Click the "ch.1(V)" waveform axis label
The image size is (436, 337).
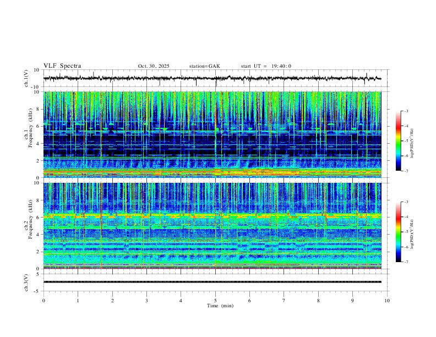pos(26,78)
